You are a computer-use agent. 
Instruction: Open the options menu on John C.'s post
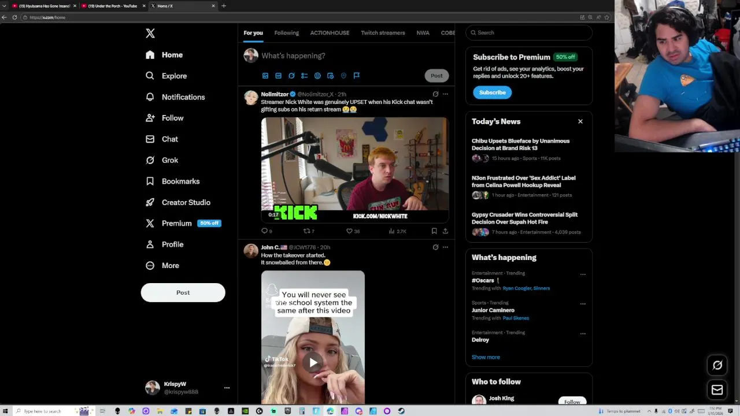pos(445,247)
